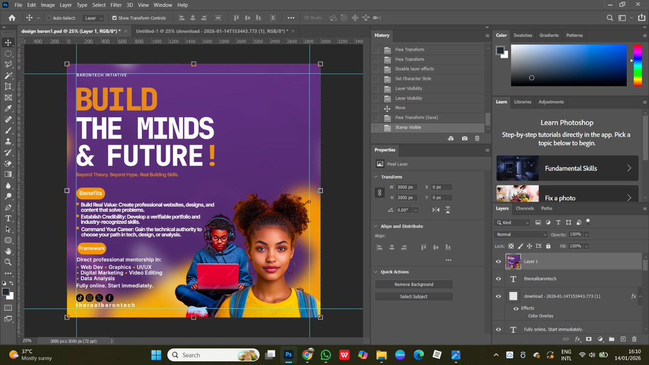The width and height of the screenshot is (649, 365).
Task: Open the Kind filter dropdown
Action: pos(513,222)
